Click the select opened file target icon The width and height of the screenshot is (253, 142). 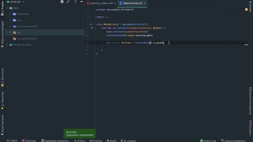coord(62,2)
